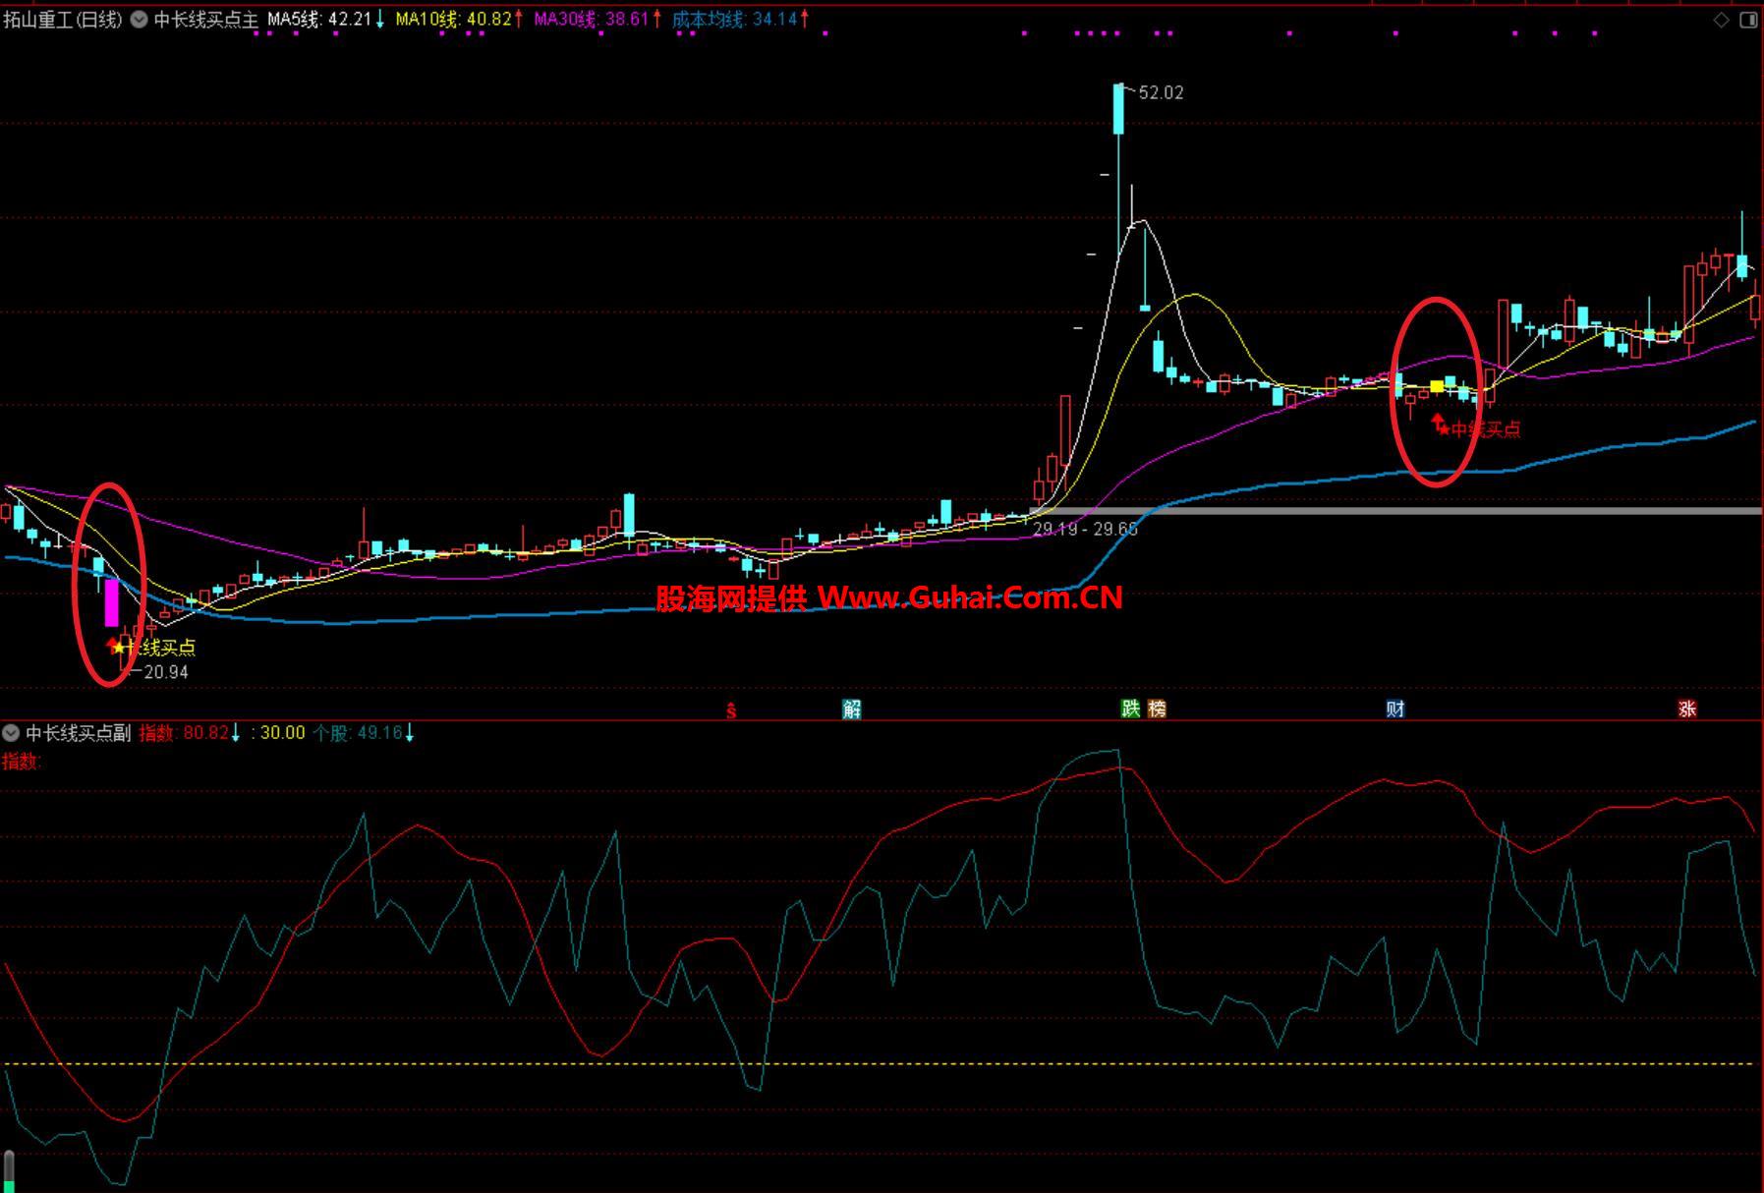Viewport: 1764px width, 1193px height.
Task: Open the 中长线买点副 sub-indicator dropdown arrow
Action: [11, 733]
